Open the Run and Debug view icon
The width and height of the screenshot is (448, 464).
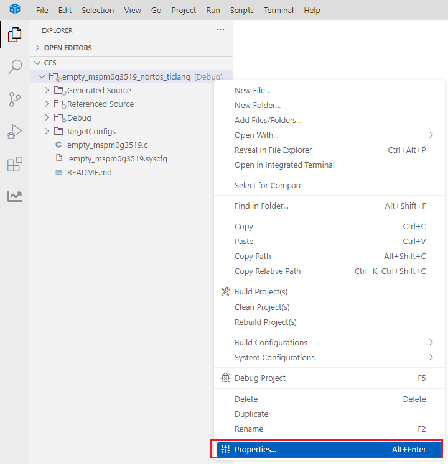[x=15, y=132]
